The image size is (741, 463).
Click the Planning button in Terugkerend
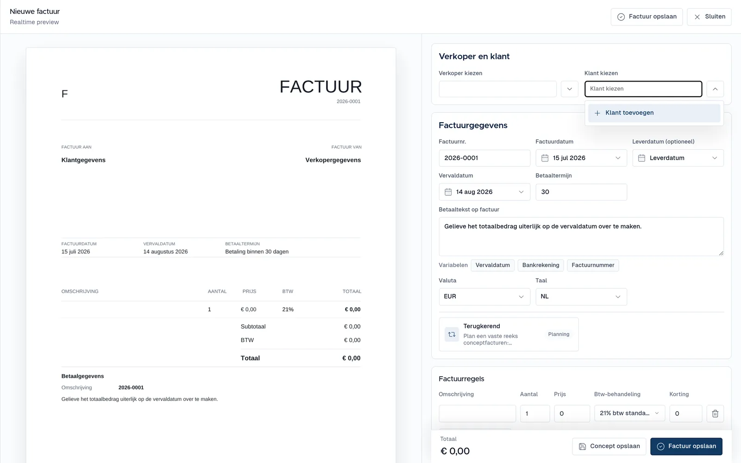point(559,334)
